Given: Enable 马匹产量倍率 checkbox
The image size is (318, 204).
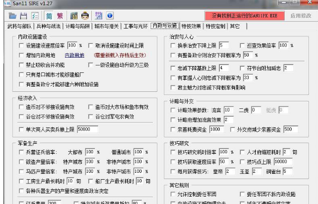Looking at the screenshot, I should (21, 172).
